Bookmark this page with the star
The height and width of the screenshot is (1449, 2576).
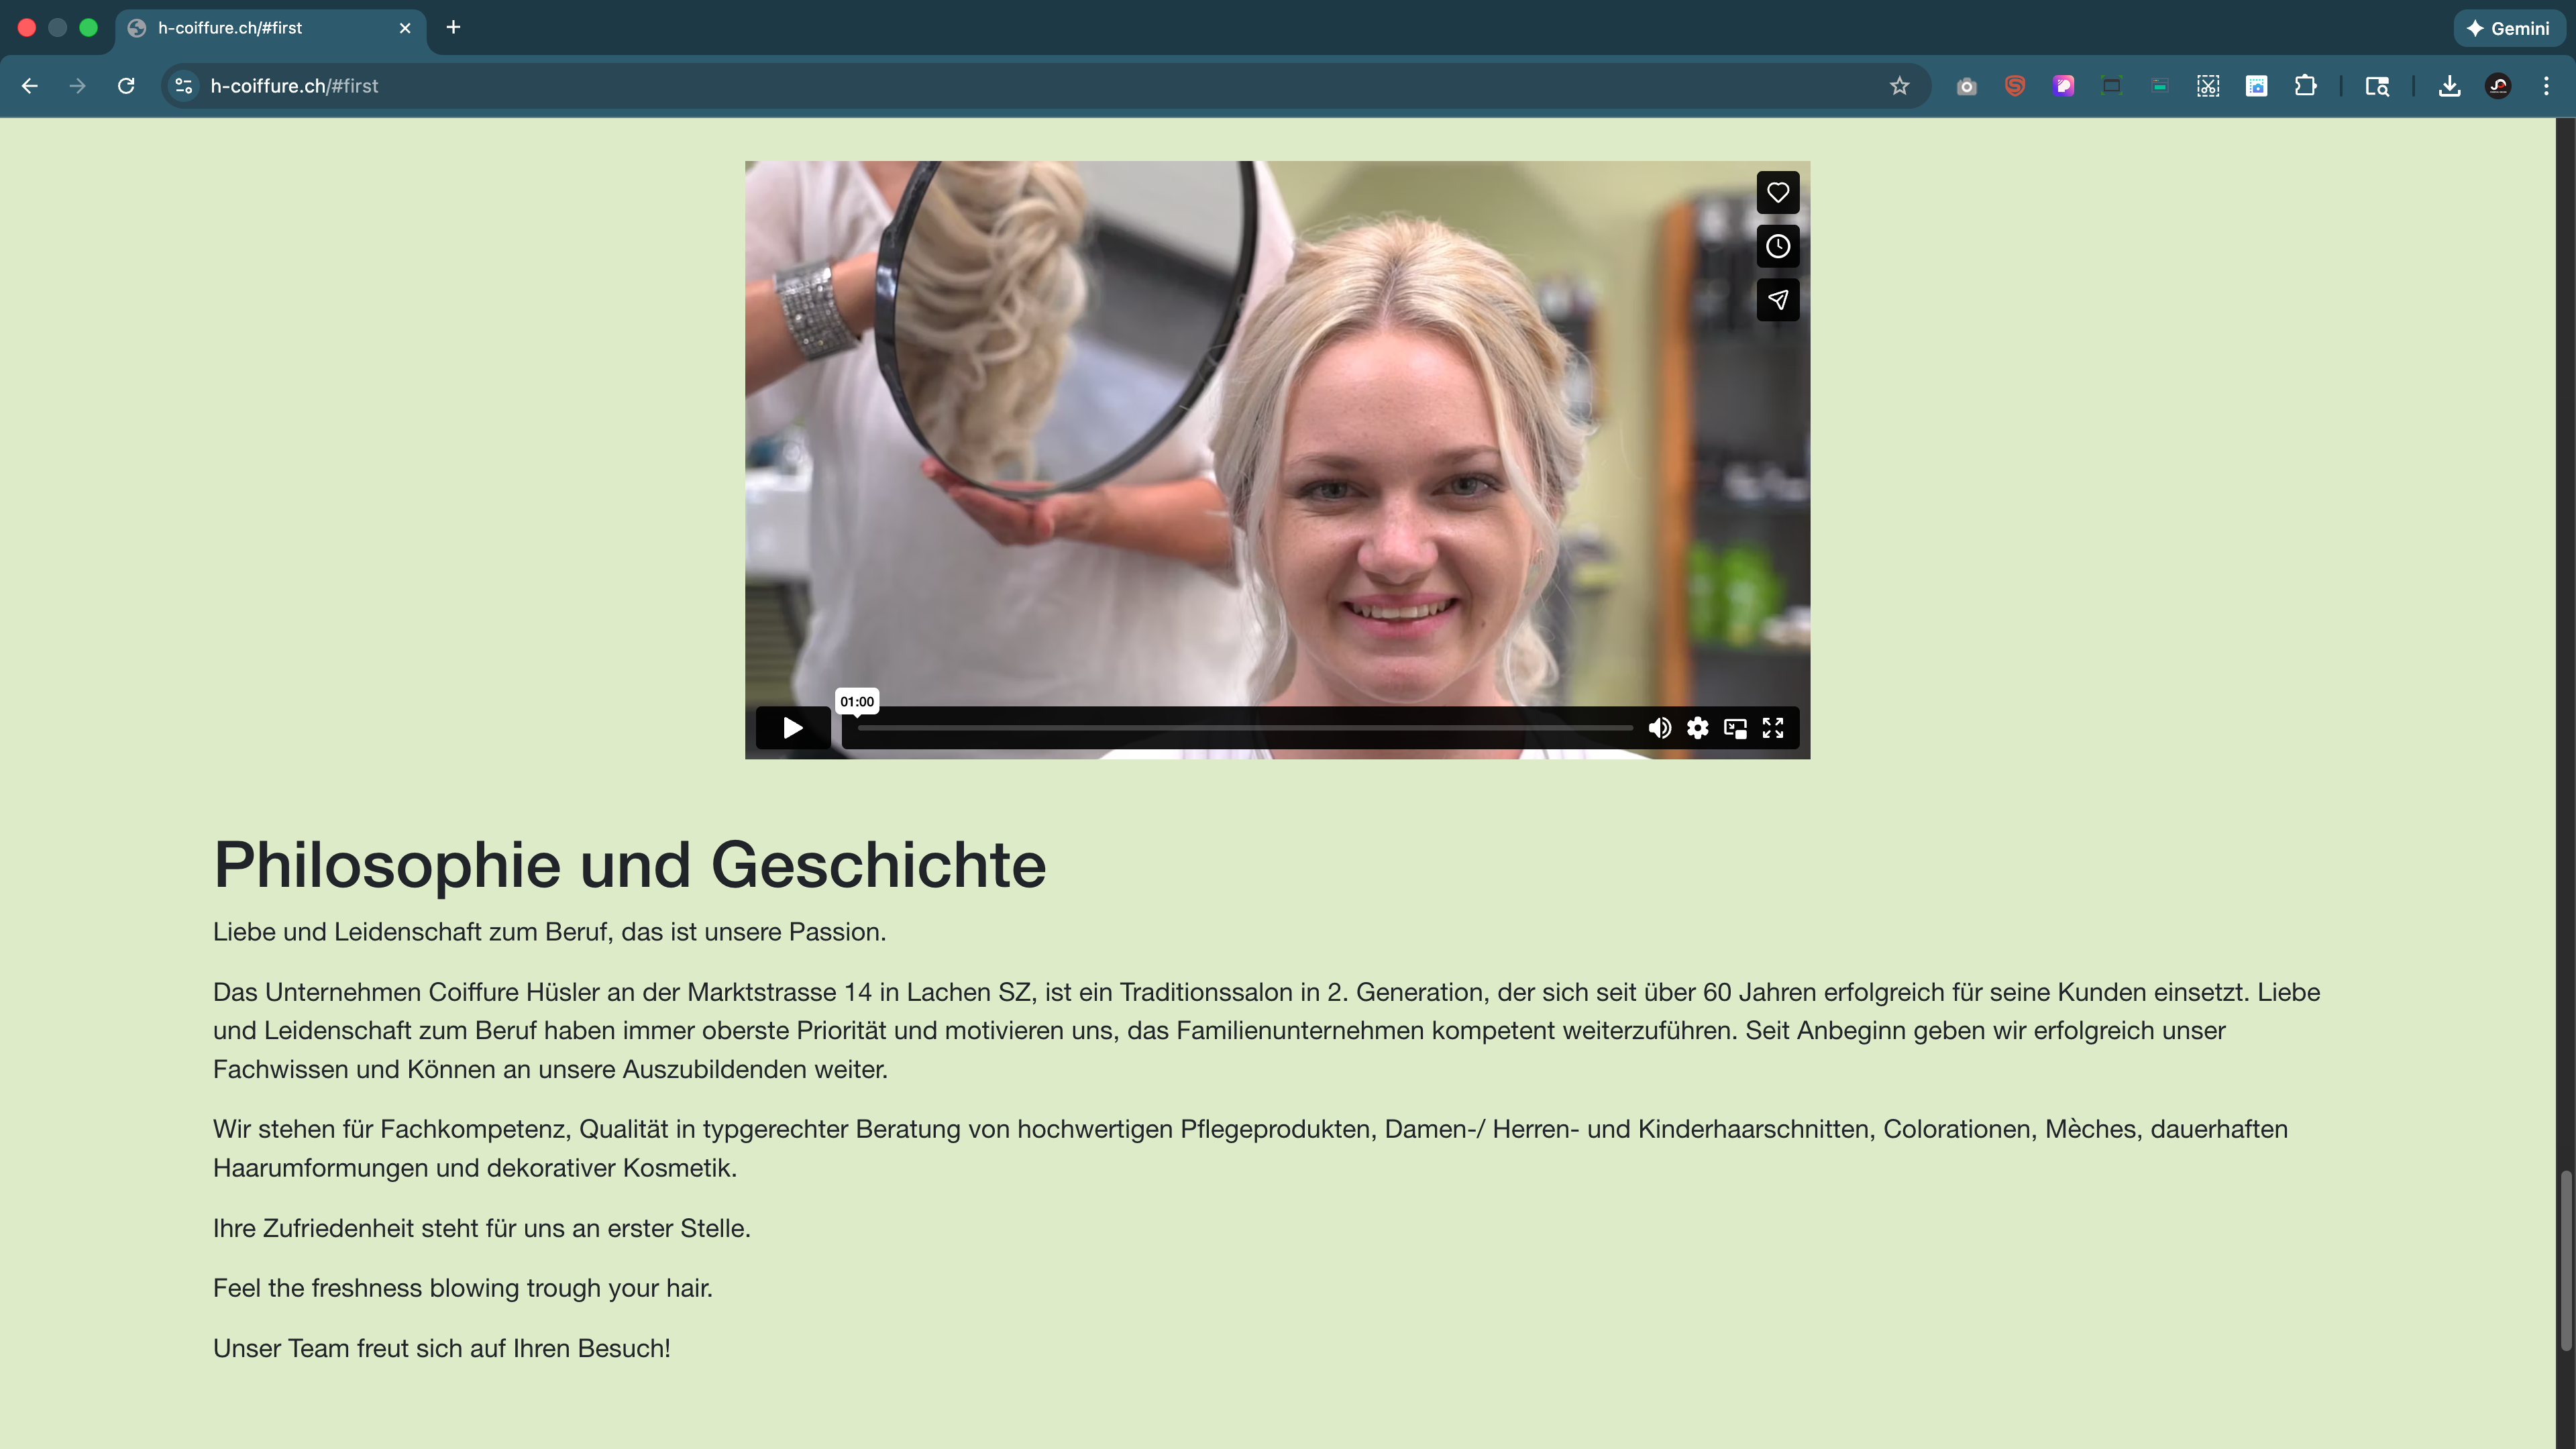1899,86
